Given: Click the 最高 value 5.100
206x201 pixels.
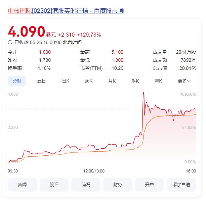Looking at the screenshot, I should tap(118, 52).
